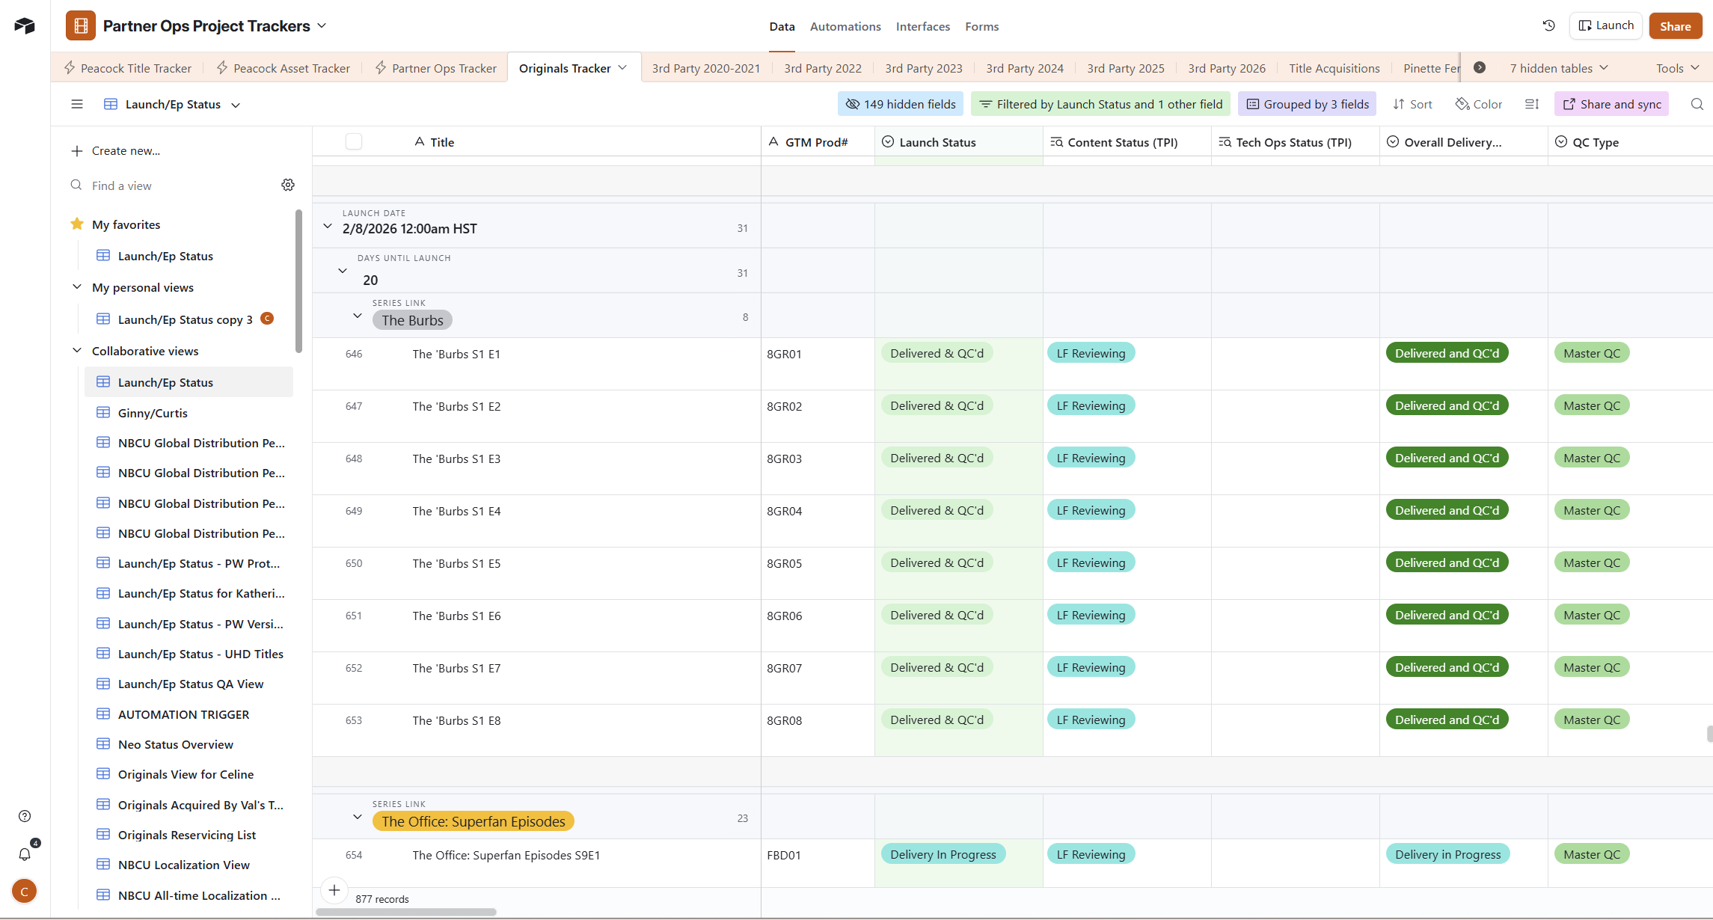Image resolution: width=1713 pixels, height=920 pixels.
Task: Collapse The Burbs series group
Action: [x=358, y=316]
